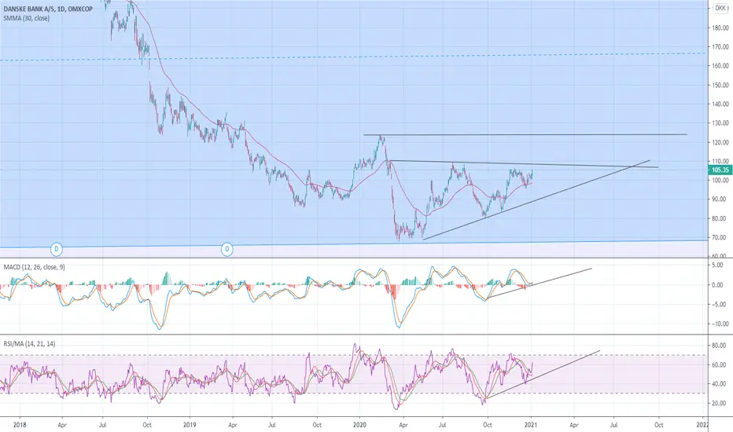Image resolution: width=733 pixels, height=432 pixels.
Task: Select the MACD (12, 26, close, 9) legend
Action: [35, 267]
